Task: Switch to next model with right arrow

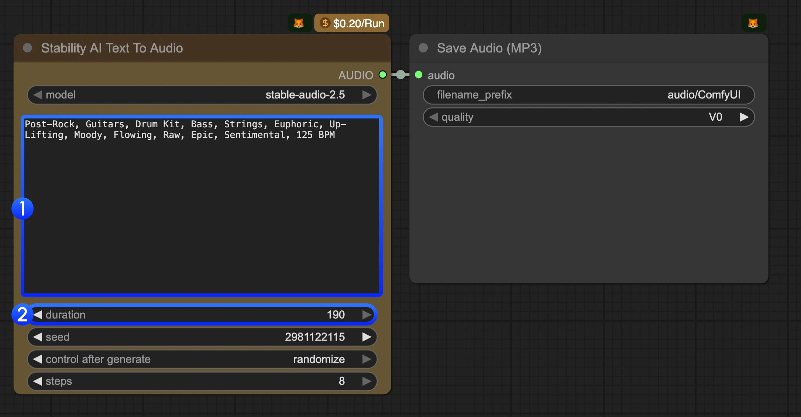Action: (x=367, y=95)
